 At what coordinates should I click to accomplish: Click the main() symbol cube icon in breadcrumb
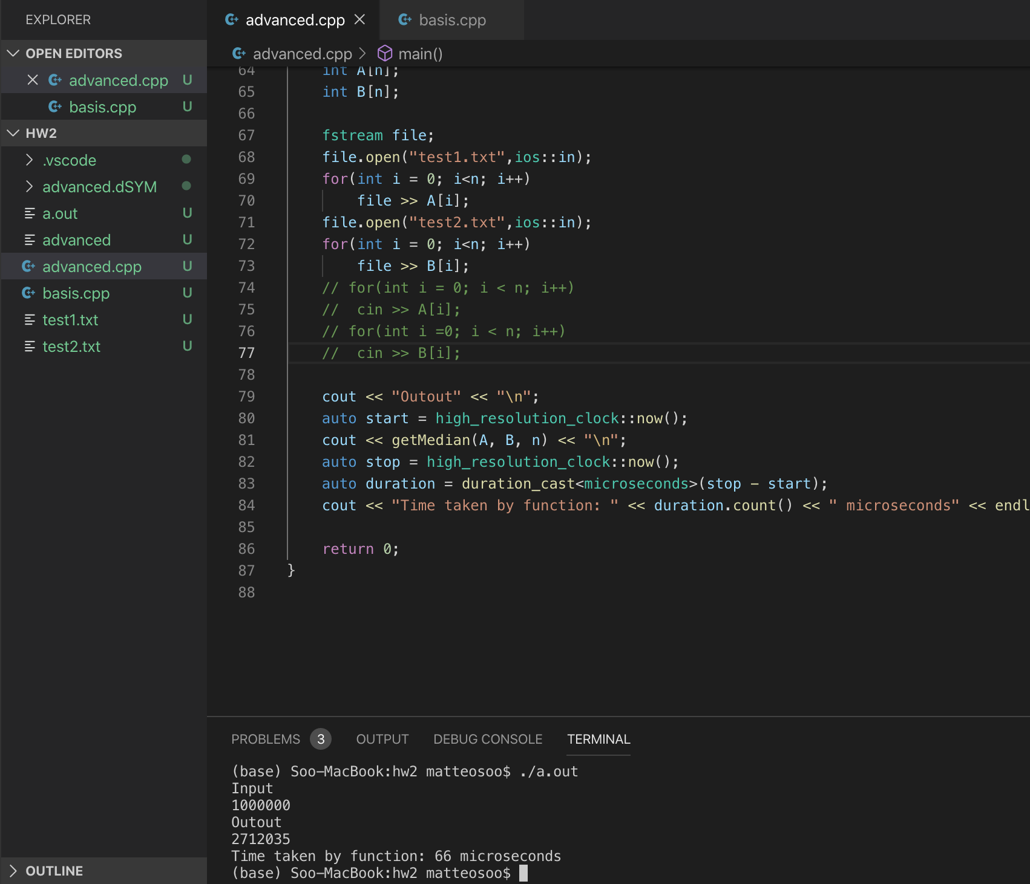(x=385, y=54)
